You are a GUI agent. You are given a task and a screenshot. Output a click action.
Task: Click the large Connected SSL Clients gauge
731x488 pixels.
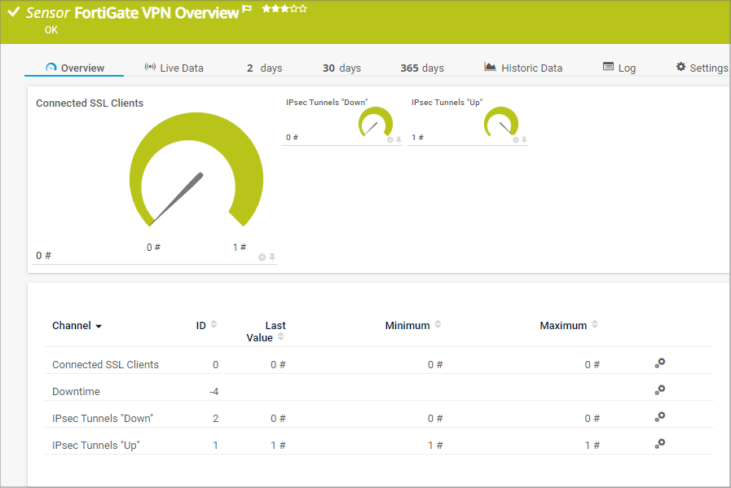[x=196, y=169]
